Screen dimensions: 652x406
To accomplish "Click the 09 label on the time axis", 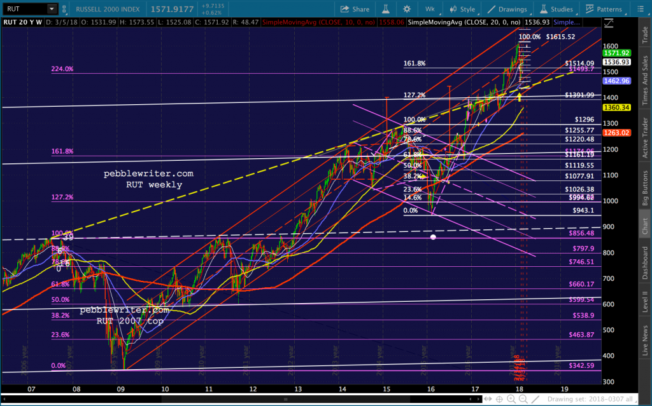I will click(x=120, y=389).
